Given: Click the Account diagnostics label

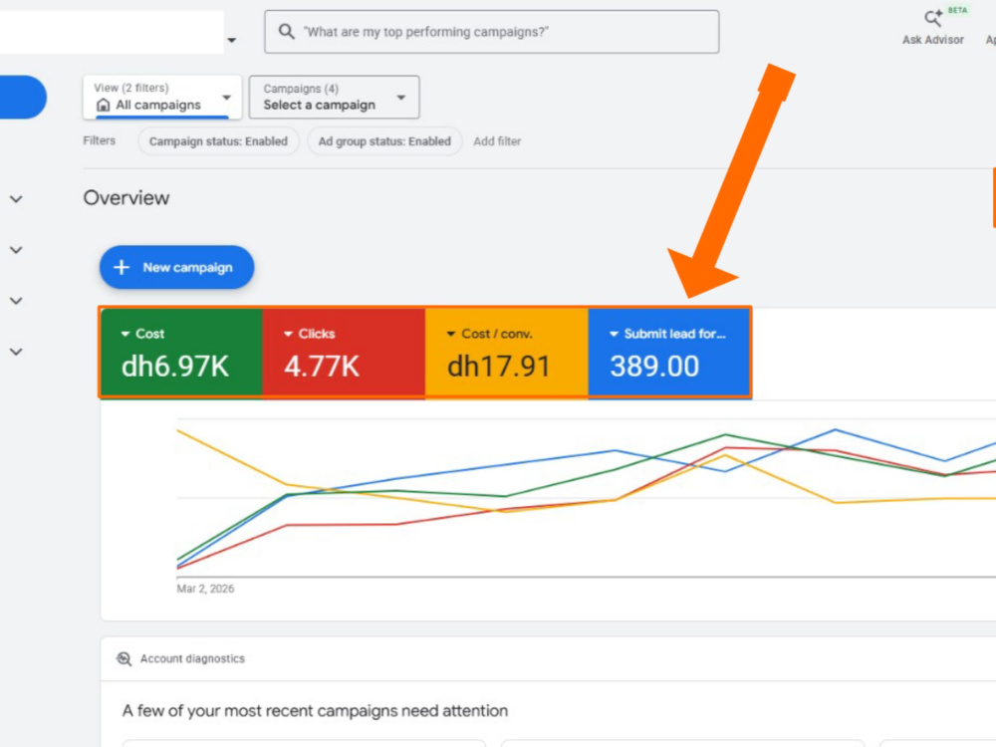Looking at the screenshot, I should point(192,658).
